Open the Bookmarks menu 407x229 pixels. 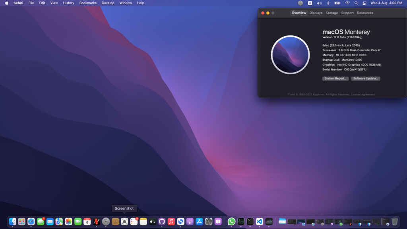click(88, 3)
